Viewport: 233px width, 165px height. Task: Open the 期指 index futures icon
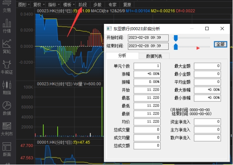(7, 88)
